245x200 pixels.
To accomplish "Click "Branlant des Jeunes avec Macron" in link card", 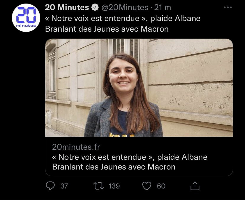I will tap(114, 167).
